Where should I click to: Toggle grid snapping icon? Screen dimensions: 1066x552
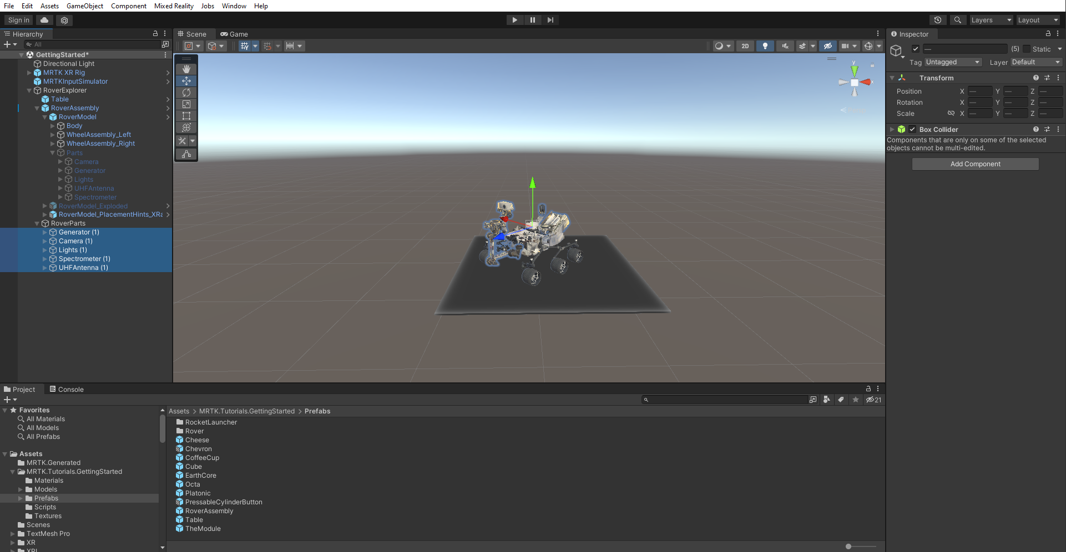pyautogui.click(x=267, y=46)
